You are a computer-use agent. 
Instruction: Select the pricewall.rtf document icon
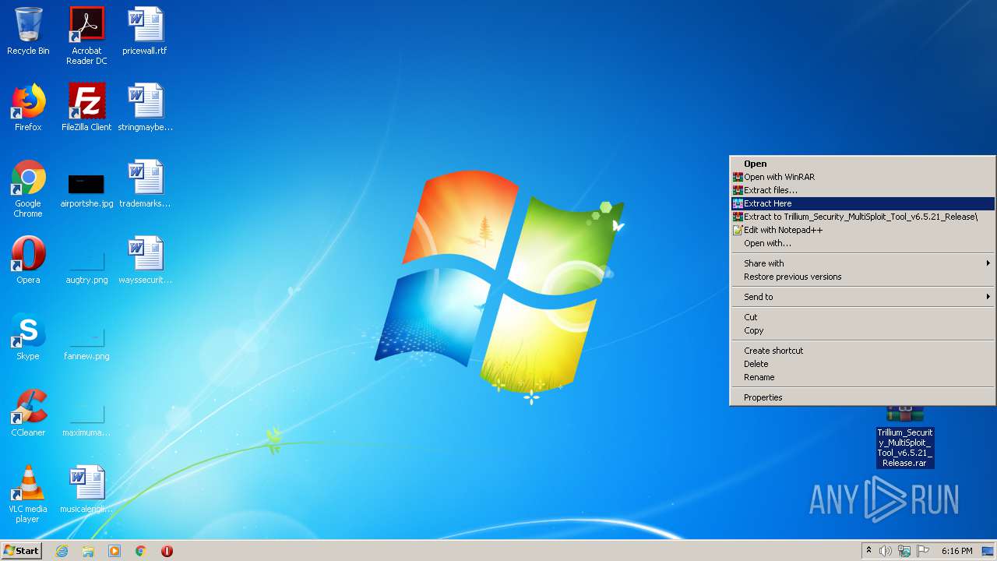(145, 31)
